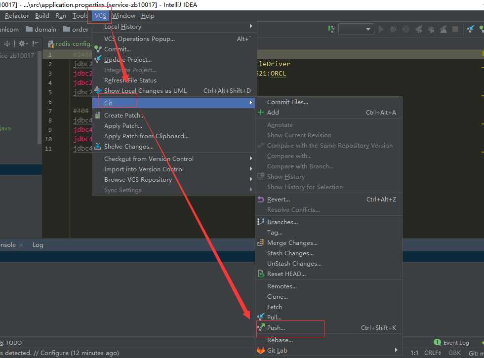Expand Checkout from Version Control submenu
Image resolution: width=484 pixels, height=358 pixels.
click(x=251, y=159)
